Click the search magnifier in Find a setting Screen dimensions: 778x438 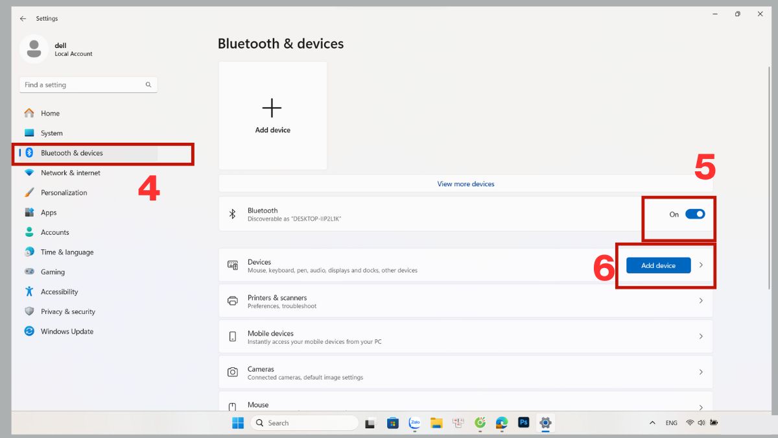click(148, 85)
